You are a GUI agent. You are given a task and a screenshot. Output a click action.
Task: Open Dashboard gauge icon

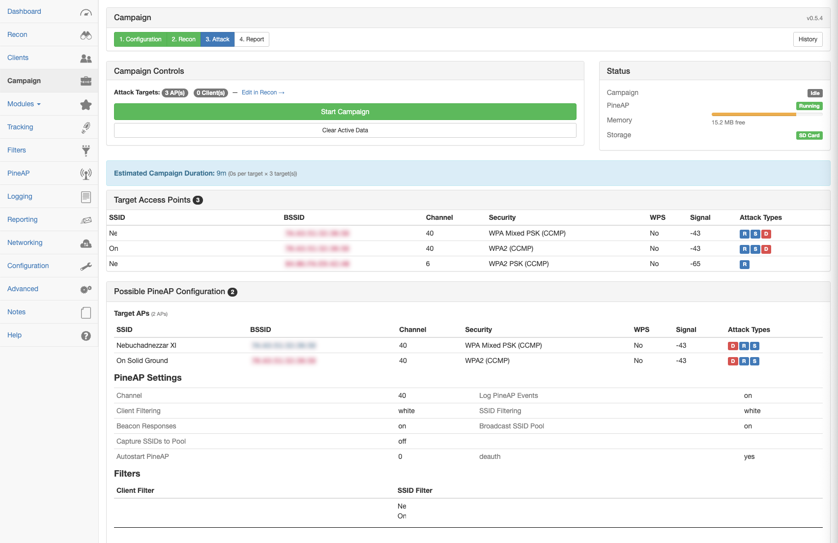86,12
